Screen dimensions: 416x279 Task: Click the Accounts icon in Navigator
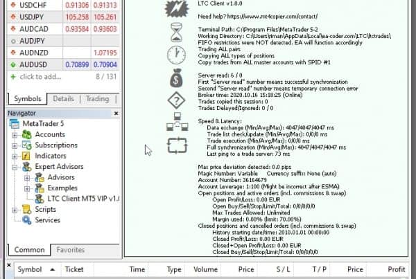click(26, 134)
